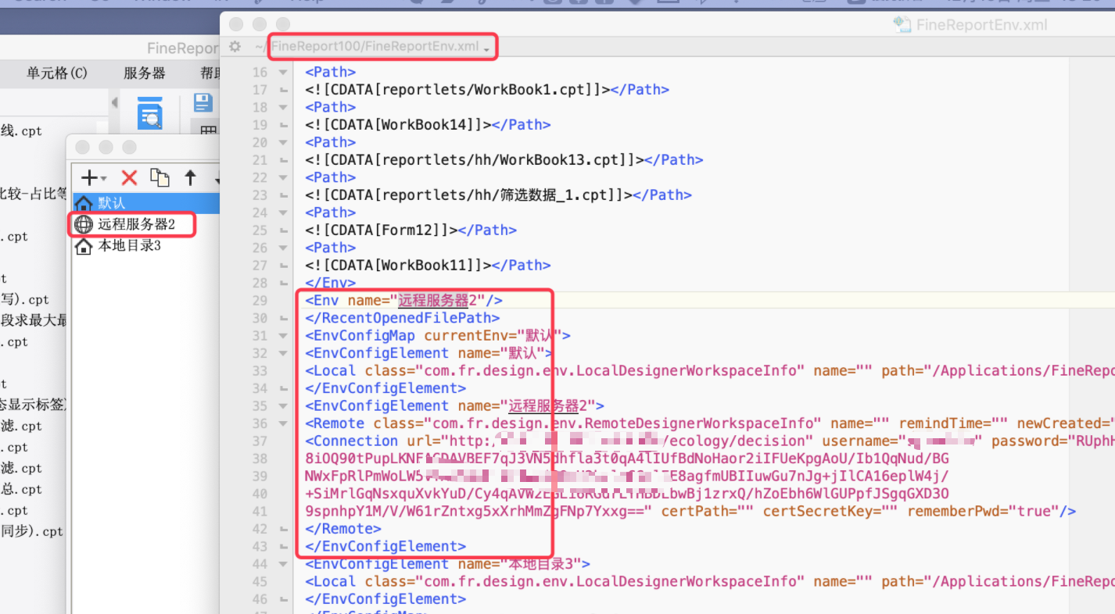Viewport: 1115px width, 614px height.
Task: Open the 单元格(C) menu in FineReport
Action: (57, 73)
